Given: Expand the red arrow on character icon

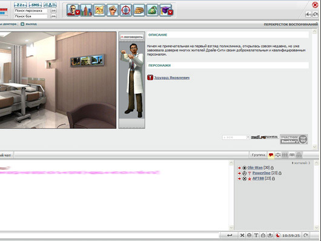Looking at the screenshot, I should pyautogui.click(x=78, y=13).
